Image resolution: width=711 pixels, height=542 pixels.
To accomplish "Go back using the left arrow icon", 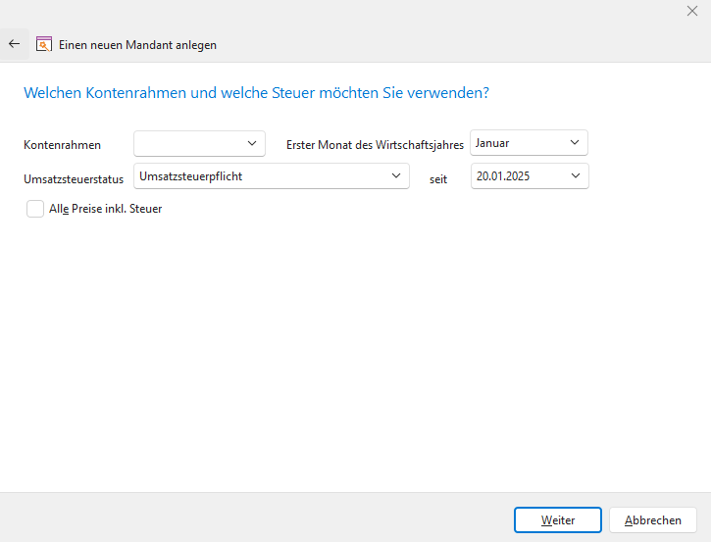I will pos(14,44).
